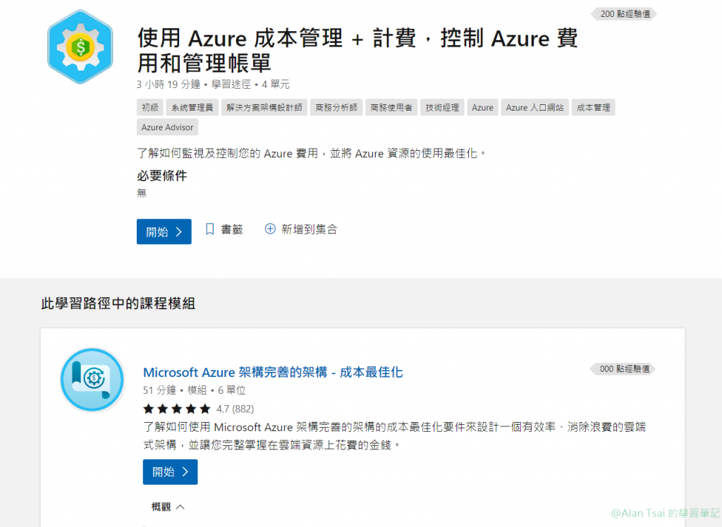Click the Azure product tag
The height and width of the screenshot is (527, 722).
pos(482,108)
